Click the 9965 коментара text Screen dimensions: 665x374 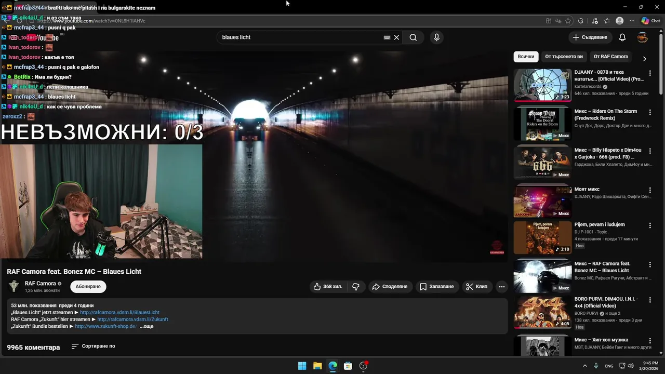(33, 347)
